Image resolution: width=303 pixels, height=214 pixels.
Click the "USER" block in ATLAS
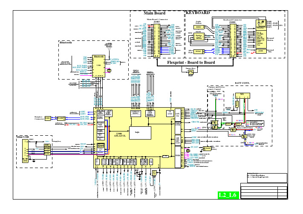click(178, 157)
